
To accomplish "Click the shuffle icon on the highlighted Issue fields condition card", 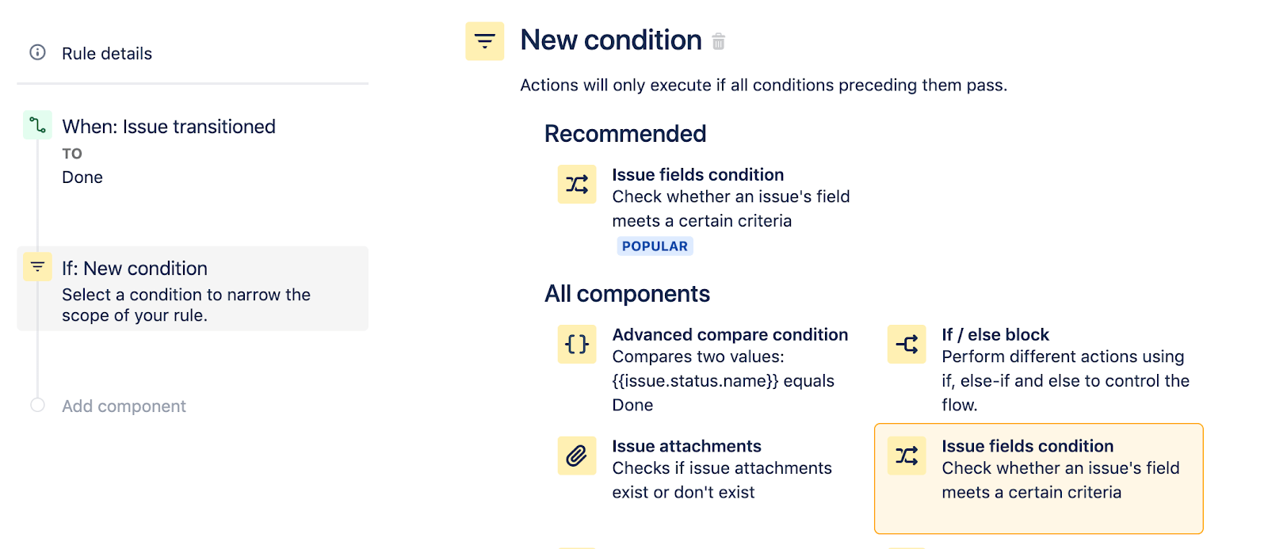I will (906, 456).
